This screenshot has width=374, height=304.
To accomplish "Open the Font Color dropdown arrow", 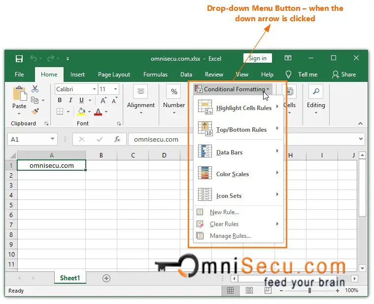I will tap(106, 112).
